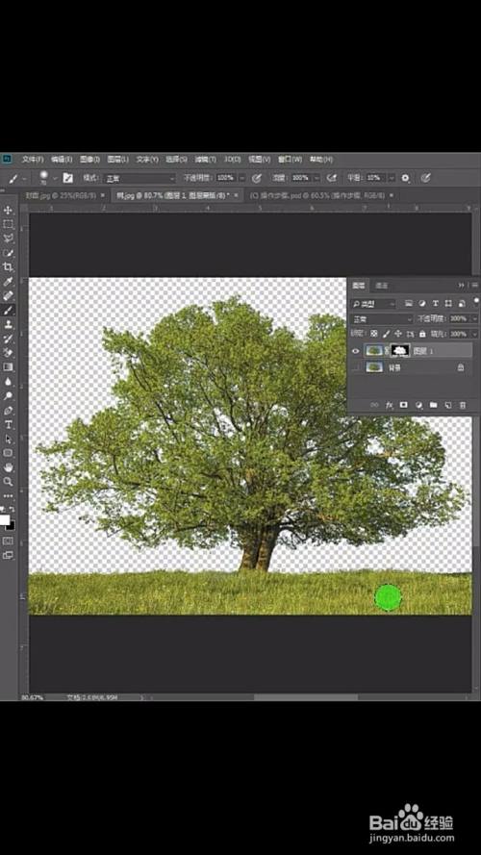Show the 背景 layer visibility box
The width and height of the screenshot is (481, 855).
[x=356, y=368]
